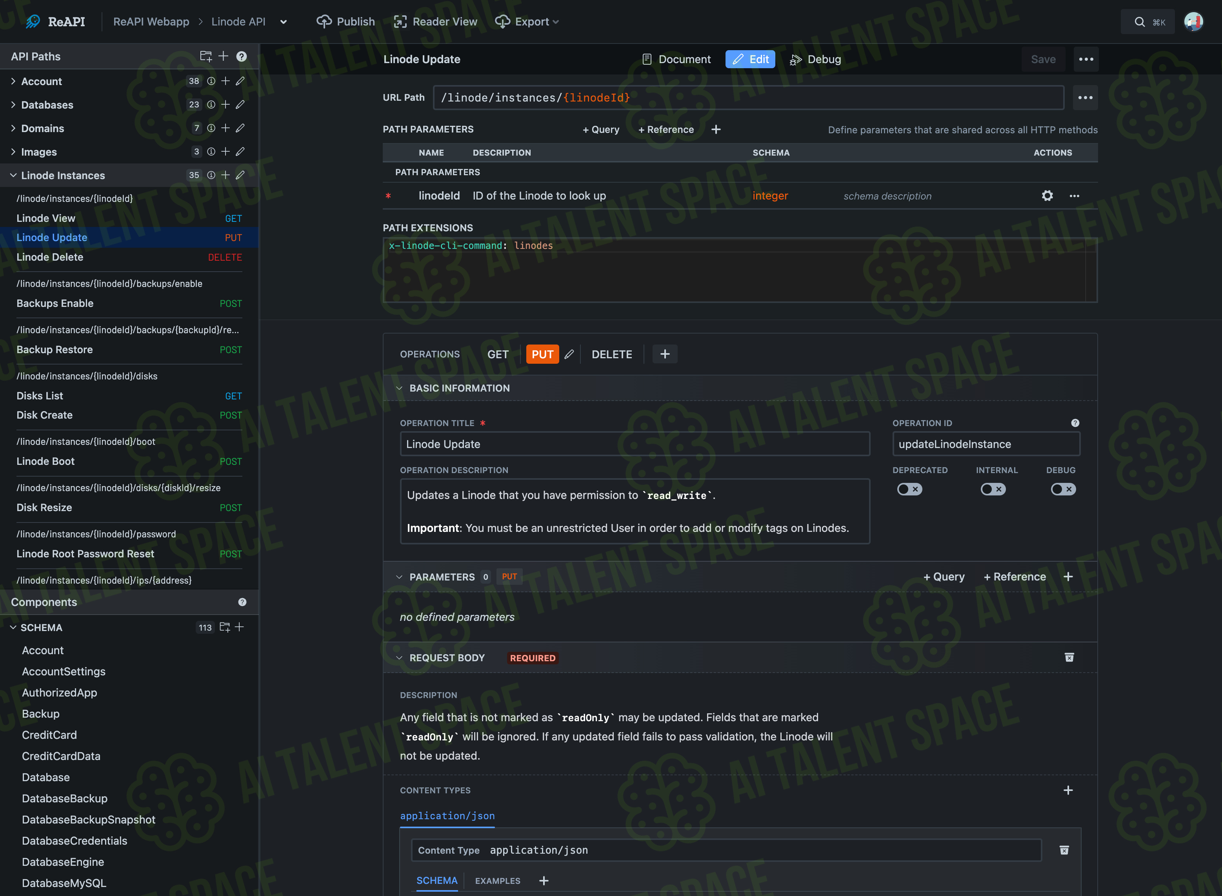Select the application/json content tab
The image size is (1222, 896).
[x=447, y=816]
